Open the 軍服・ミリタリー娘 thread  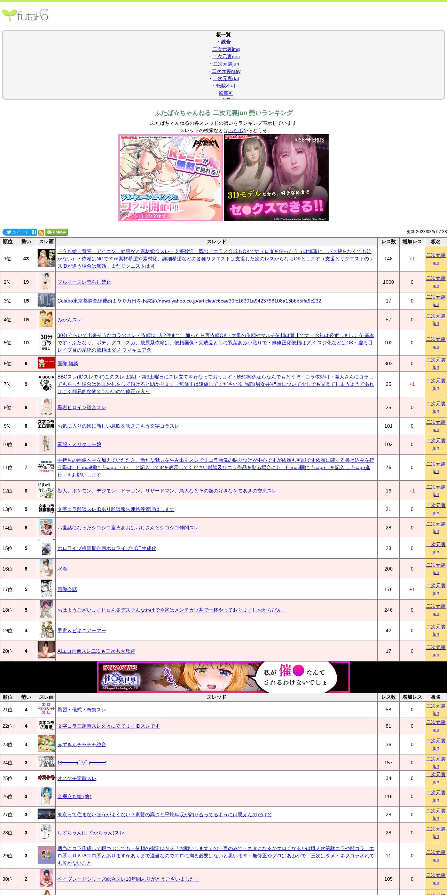(x=79, y=444)
